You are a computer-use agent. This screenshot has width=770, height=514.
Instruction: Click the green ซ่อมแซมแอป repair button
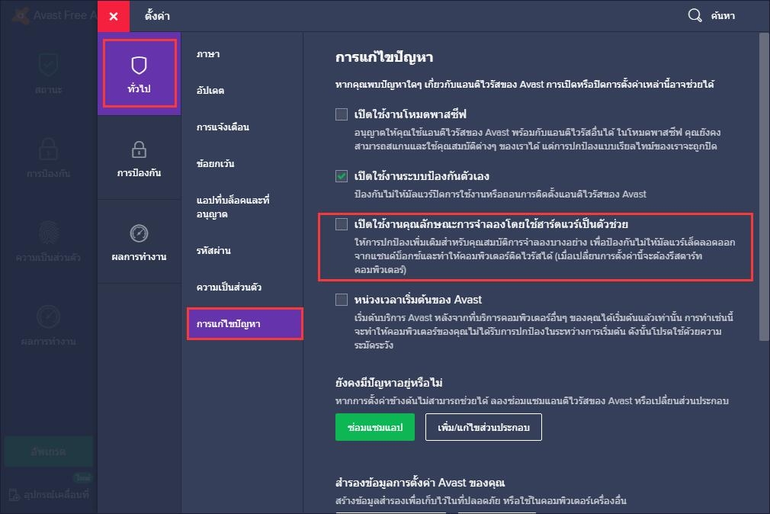tap(374, 427)
